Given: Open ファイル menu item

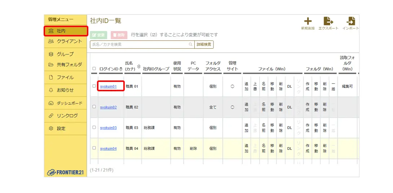Looking at the screenshot, I should click(65, 78).
